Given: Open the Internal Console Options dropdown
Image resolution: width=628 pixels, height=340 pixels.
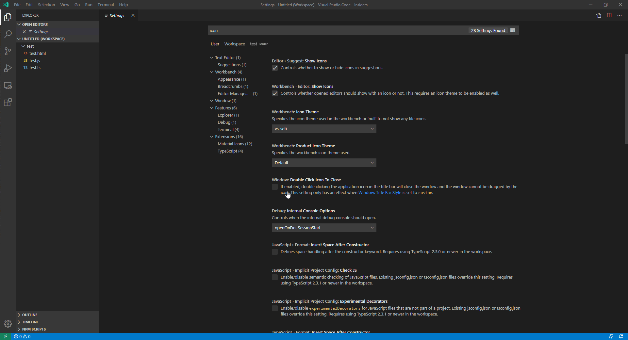Looking at the screenshot, I should [x=324, y=228].
